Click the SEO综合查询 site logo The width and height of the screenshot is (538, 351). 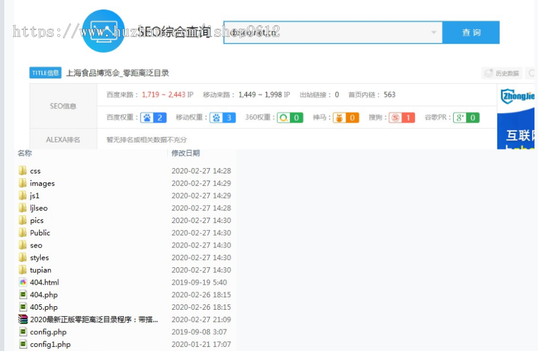pyautogui.click(x=103, y=32)
